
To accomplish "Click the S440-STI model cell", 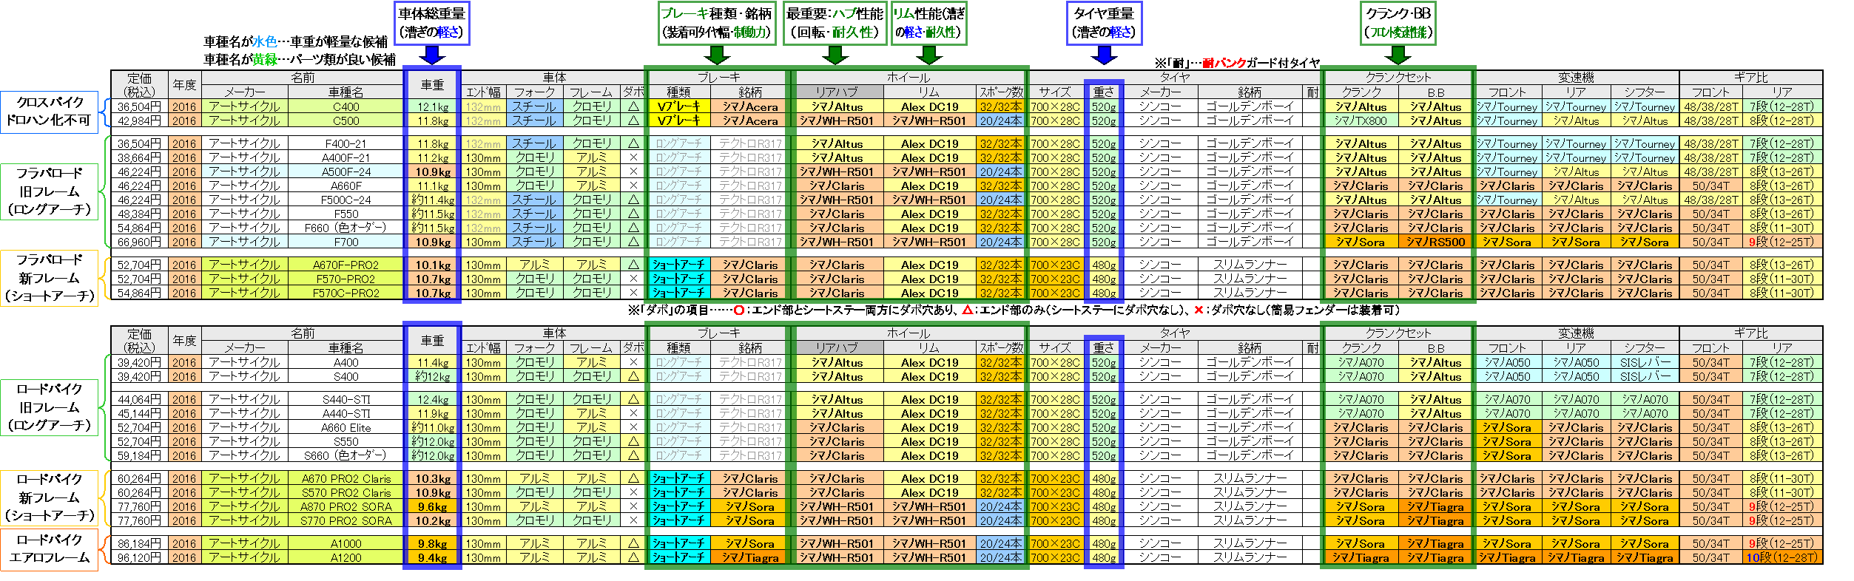I will click(x=345, y=399).
